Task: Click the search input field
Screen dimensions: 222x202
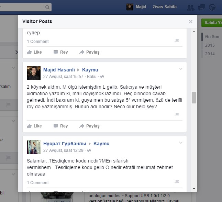Action: 21,7
